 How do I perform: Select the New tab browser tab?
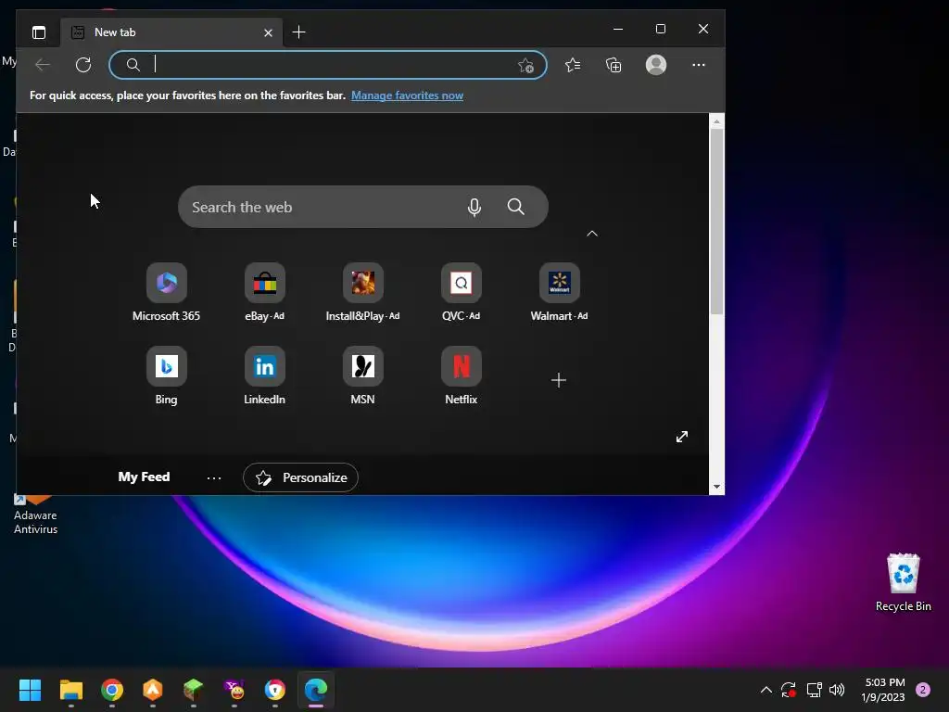point(170,32)
